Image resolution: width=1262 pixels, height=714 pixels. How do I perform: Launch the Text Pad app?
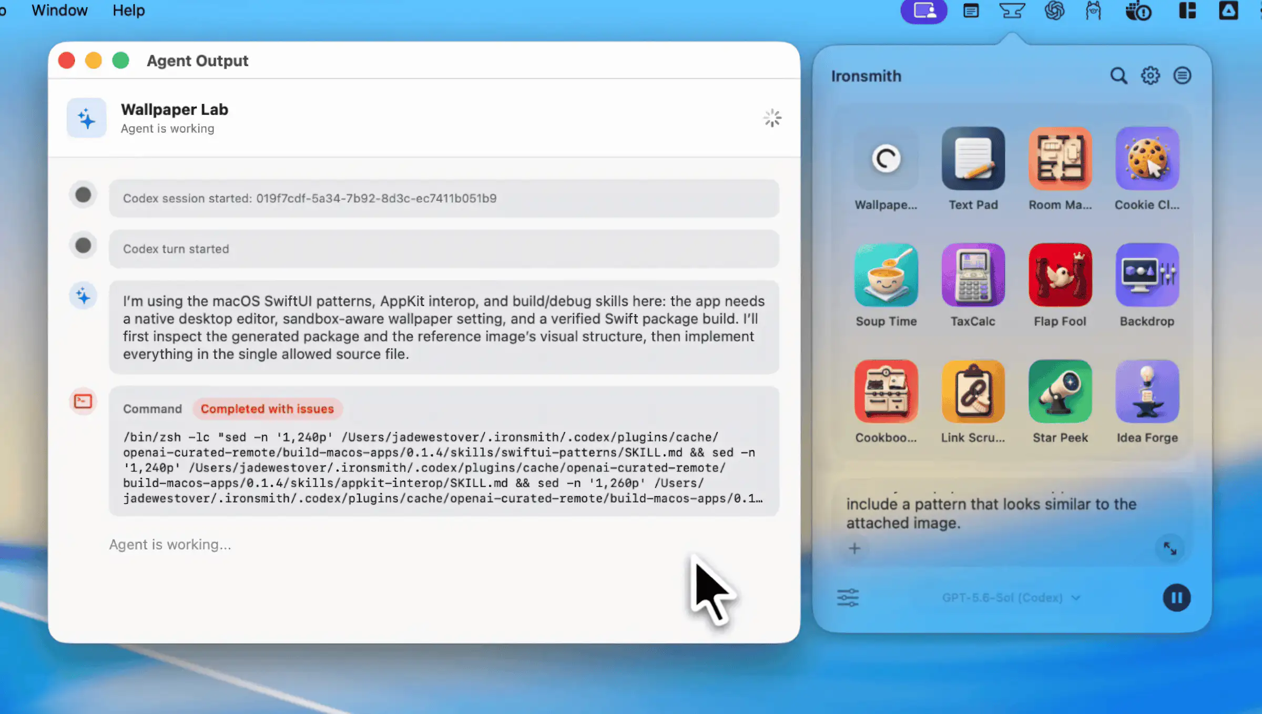(973, 159)
